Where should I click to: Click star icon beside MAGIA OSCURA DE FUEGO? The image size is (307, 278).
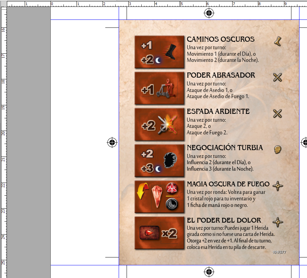[x=278, y=186]
